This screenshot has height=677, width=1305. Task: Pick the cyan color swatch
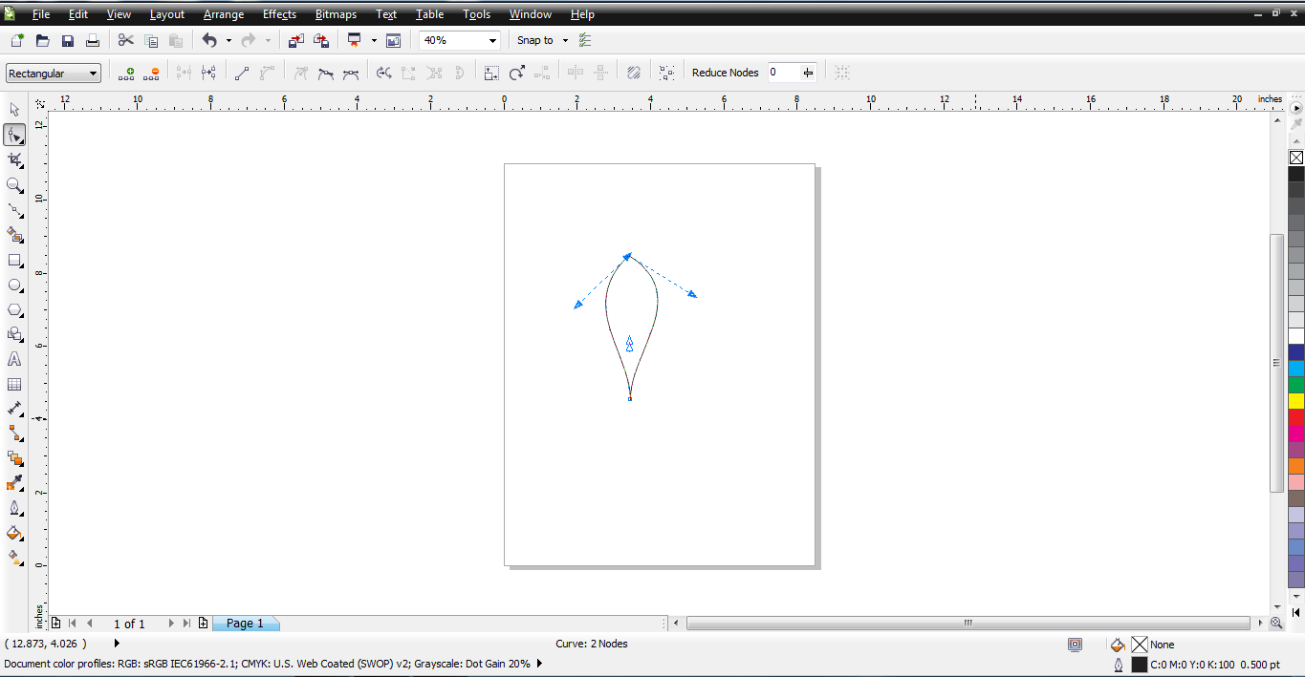coord(1296,369)
